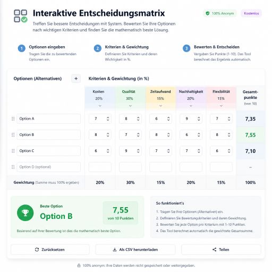
Task: Click the 7,55 von 10 Punkten result box
Action: (121, 213)
